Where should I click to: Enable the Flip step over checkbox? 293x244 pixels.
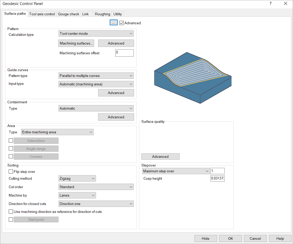point(11,172)
